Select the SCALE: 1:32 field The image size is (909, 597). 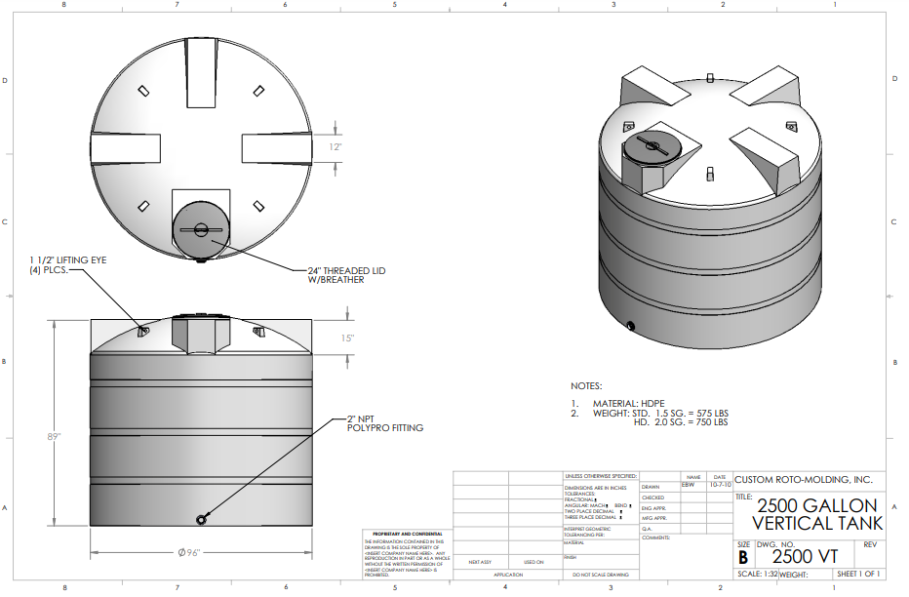point(757,575)
